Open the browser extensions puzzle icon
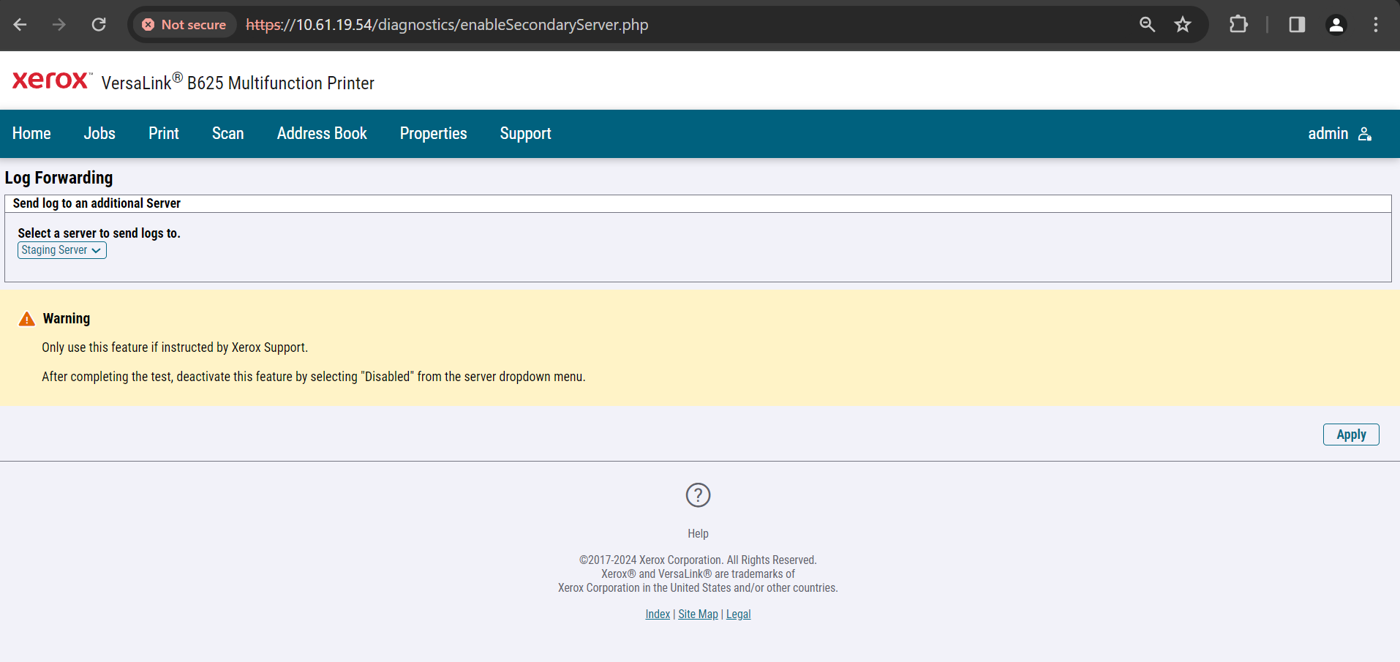 point(1238,25)
